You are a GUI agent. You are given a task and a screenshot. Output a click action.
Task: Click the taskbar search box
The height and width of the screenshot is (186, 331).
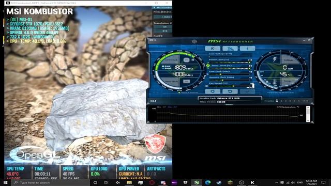click(51, 182)
